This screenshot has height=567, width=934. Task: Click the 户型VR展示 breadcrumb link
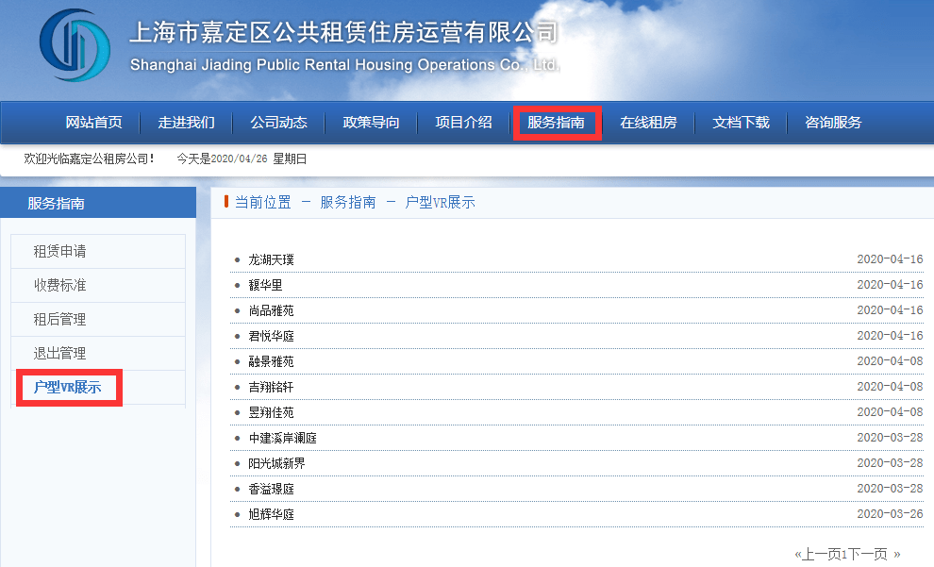click(x=440, y=203)
